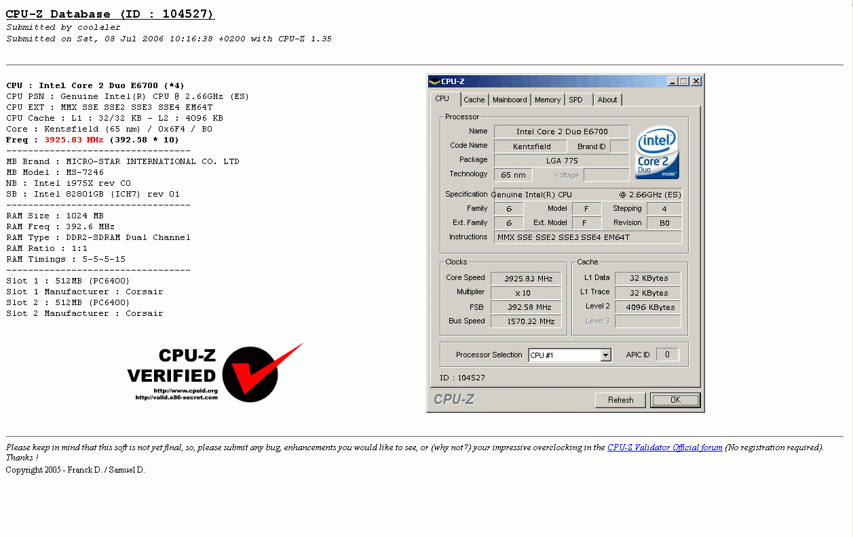Click the red Freq text 3925.83 MHz

tap(74, 140)
